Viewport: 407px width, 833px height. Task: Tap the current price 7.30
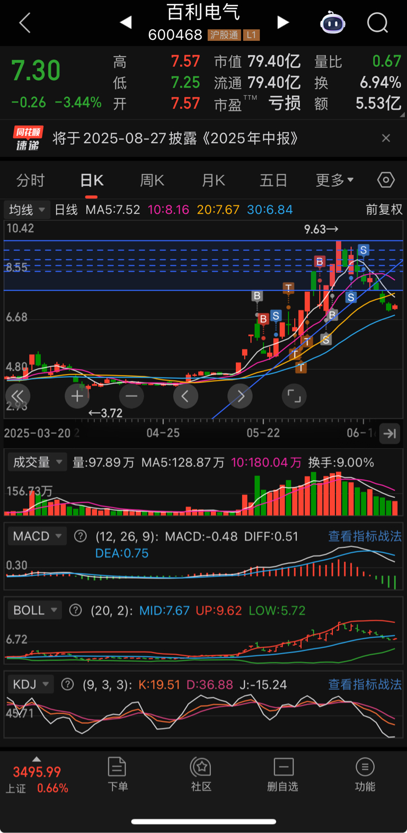coord(36,71)
